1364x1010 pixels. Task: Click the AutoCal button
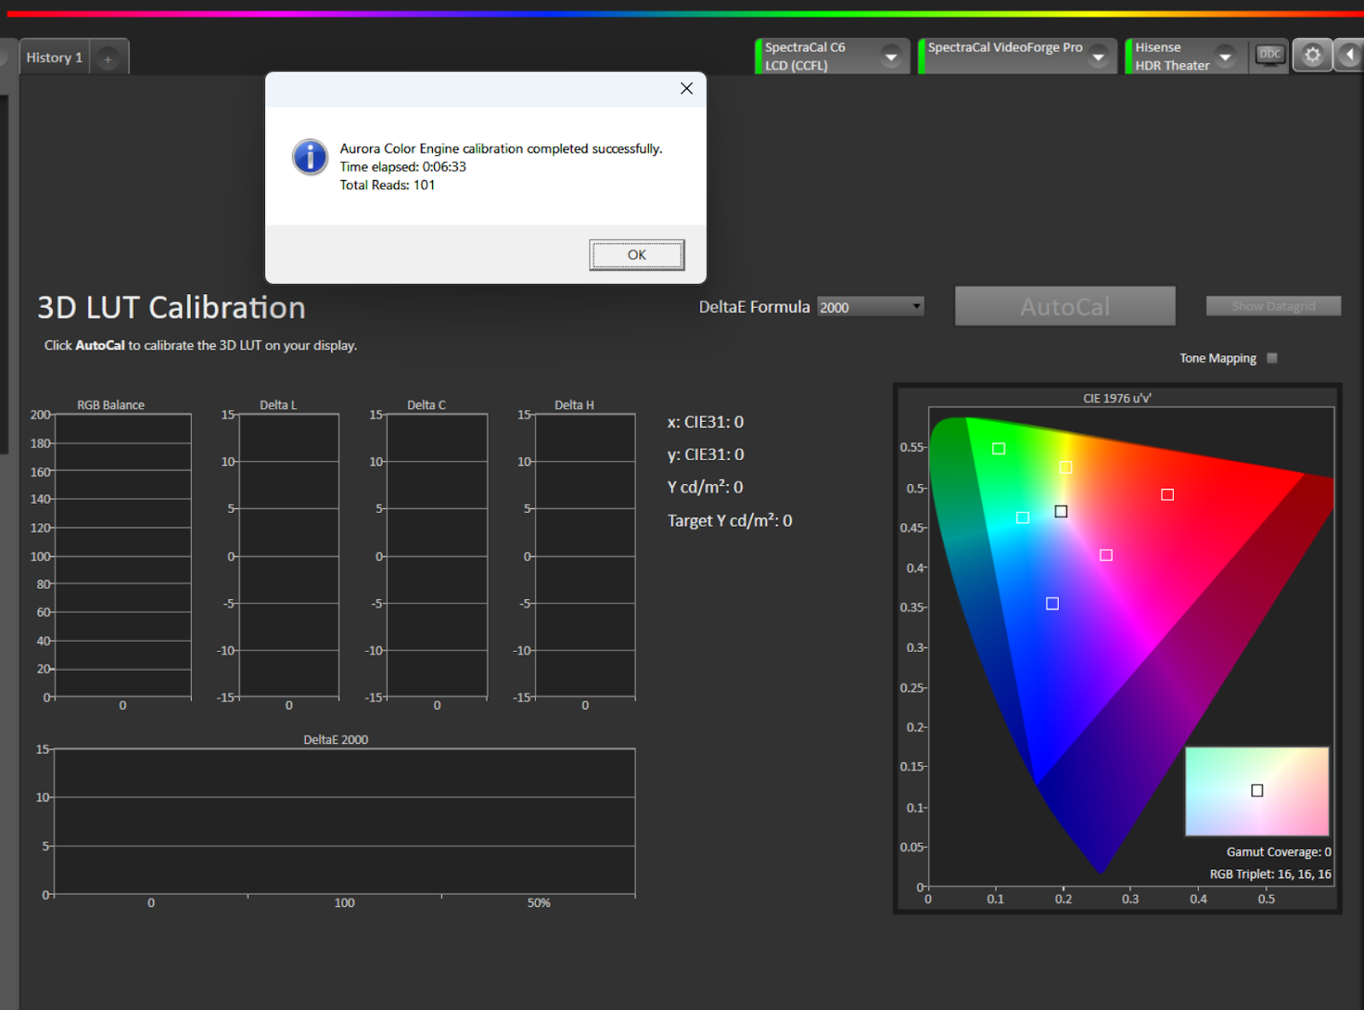(1065, 307)
